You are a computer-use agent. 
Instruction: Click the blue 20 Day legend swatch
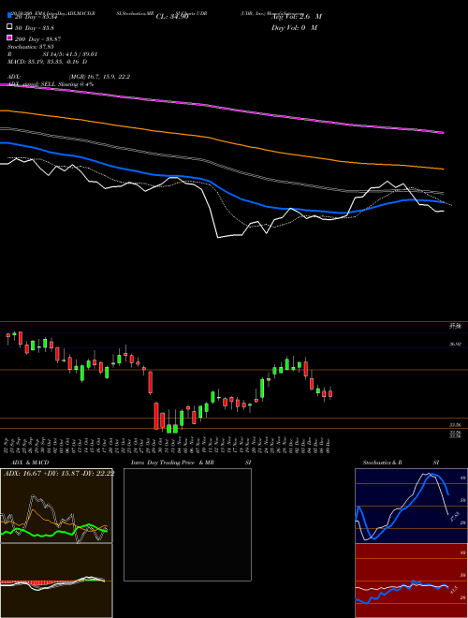point(9,16)
